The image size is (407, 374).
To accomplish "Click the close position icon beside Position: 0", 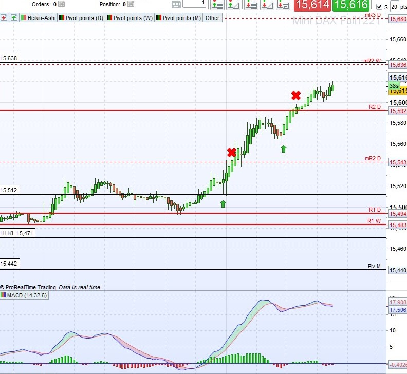I will click(131, 4).
